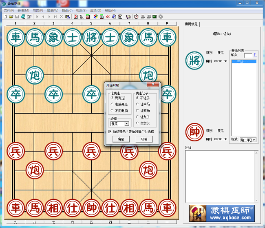Open the 级别 level dropdown in dialog
The width and height of the screenshot is (265, 228).
(x=126, y=124)
